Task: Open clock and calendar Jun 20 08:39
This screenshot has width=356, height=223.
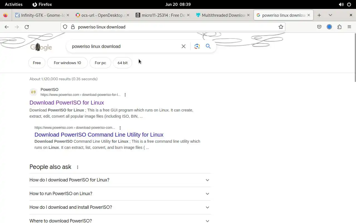Action: coord(178,4)
